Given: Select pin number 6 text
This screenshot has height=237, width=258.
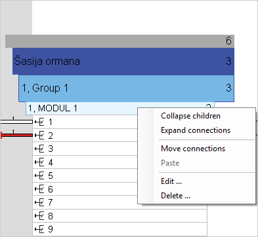Looking at the screenshot, I should point(51,189).
